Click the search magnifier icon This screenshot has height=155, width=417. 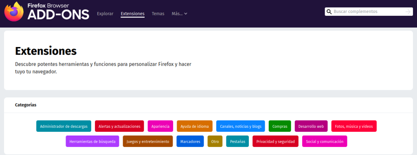pyautogui.click(x=329, y=12)
